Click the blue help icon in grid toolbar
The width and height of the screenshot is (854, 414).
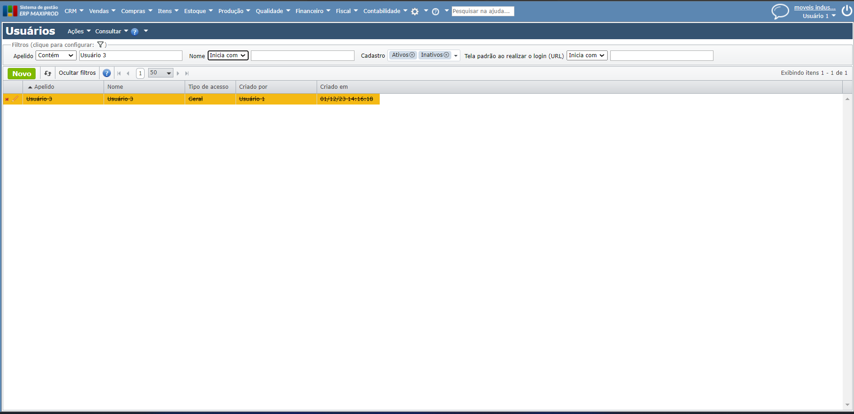[x=107, y=73]
